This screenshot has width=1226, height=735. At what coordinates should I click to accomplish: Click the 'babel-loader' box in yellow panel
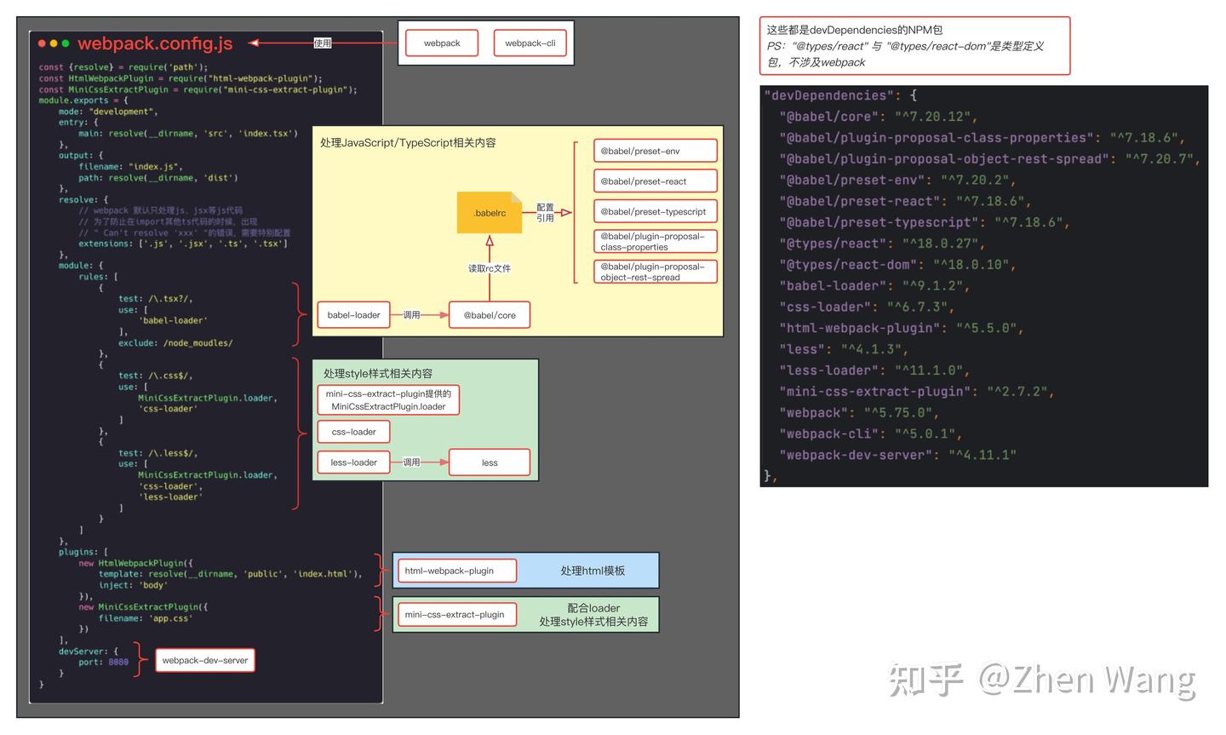tap(354, 315)
